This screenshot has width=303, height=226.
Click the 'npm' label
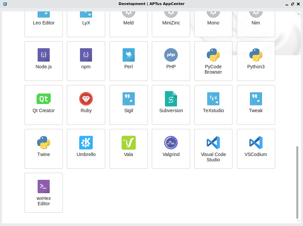(x=86, y=67)
